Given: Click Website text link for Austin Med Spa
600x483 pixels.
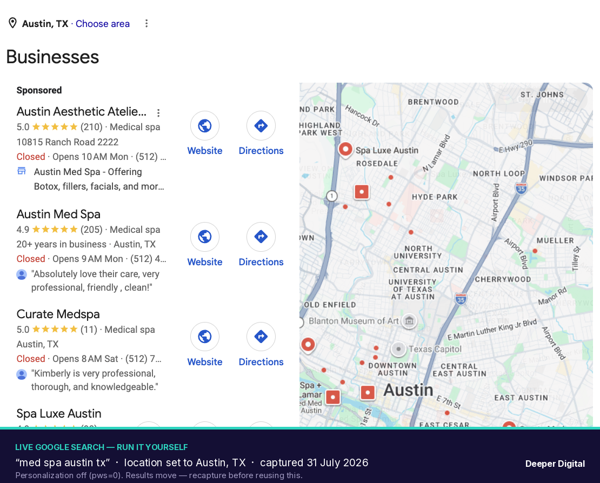Looking at the screenshot, I should [x=205, y=262].
